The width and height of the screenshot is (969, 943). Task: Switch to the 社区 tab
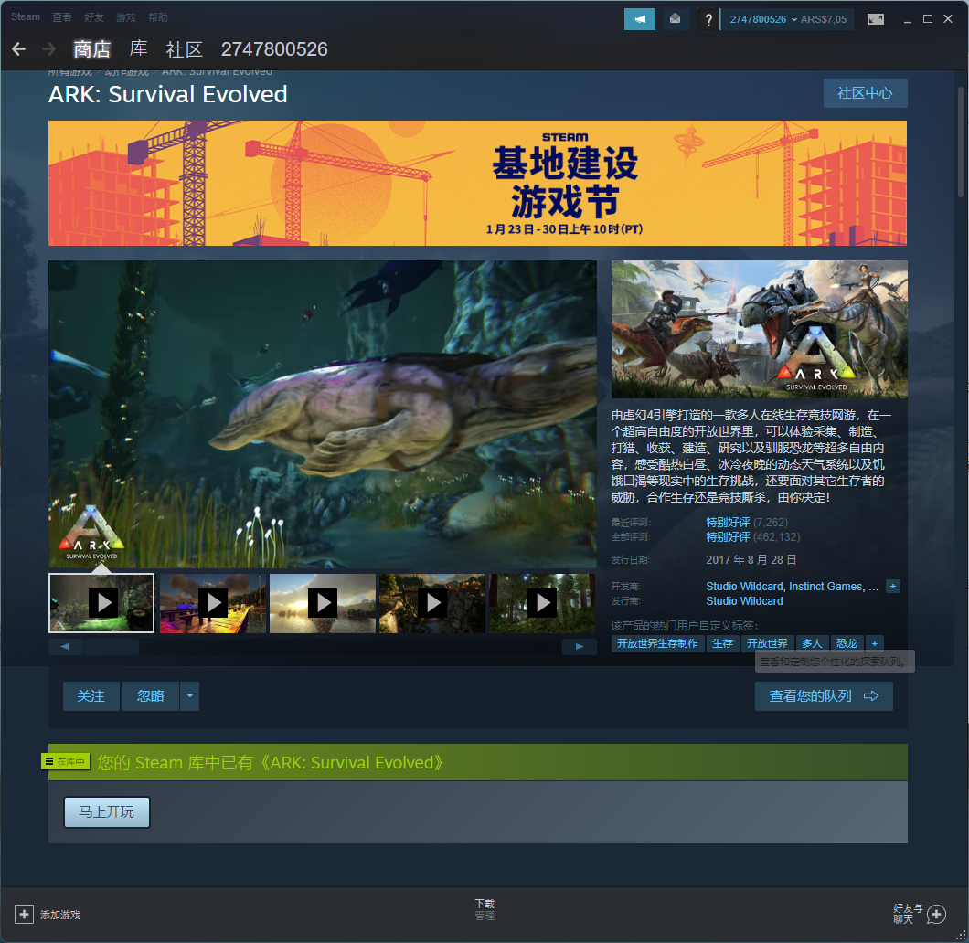184,48
